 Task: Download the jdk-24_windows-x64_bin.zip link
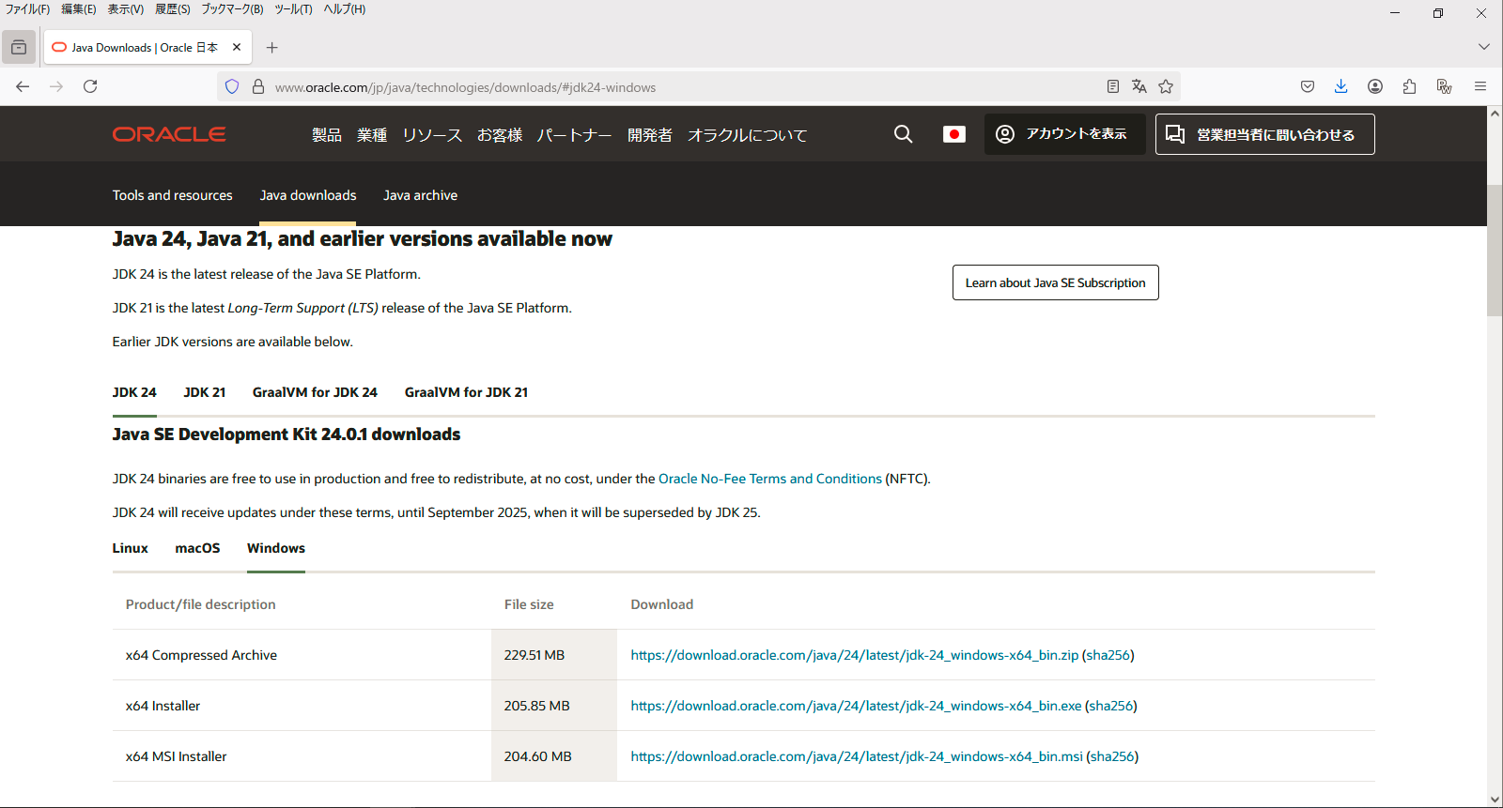855,655
